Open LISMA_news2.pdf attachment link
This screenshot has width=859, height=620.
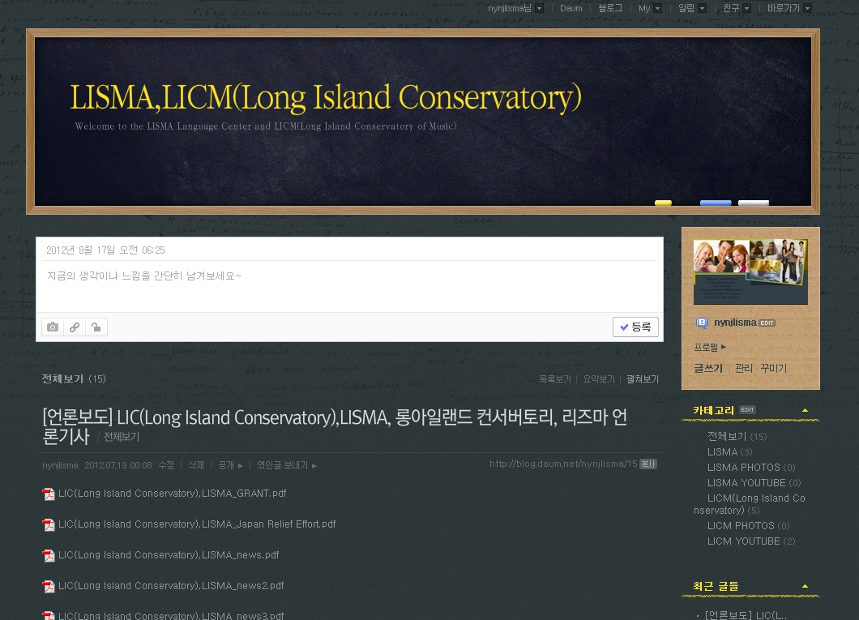pyautogui.click(x=171, y=585)
